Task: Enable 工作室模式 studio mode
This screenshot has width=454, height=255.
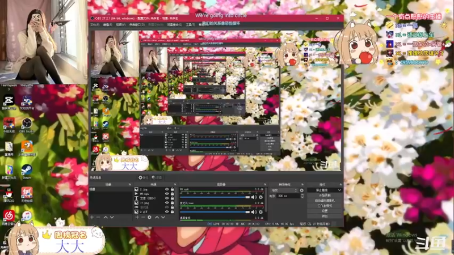Action: tap(325, 206)
